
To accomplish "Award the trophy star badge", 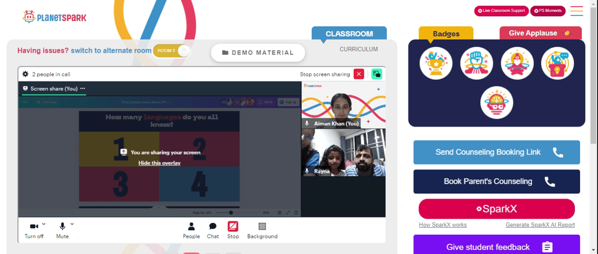I will tap(436, 63).
